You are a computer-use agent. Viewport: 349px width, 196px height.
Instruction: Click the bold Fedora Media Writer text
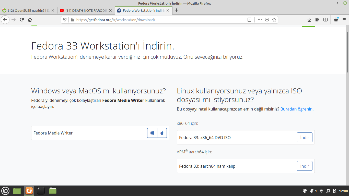(x=123, y=100)
